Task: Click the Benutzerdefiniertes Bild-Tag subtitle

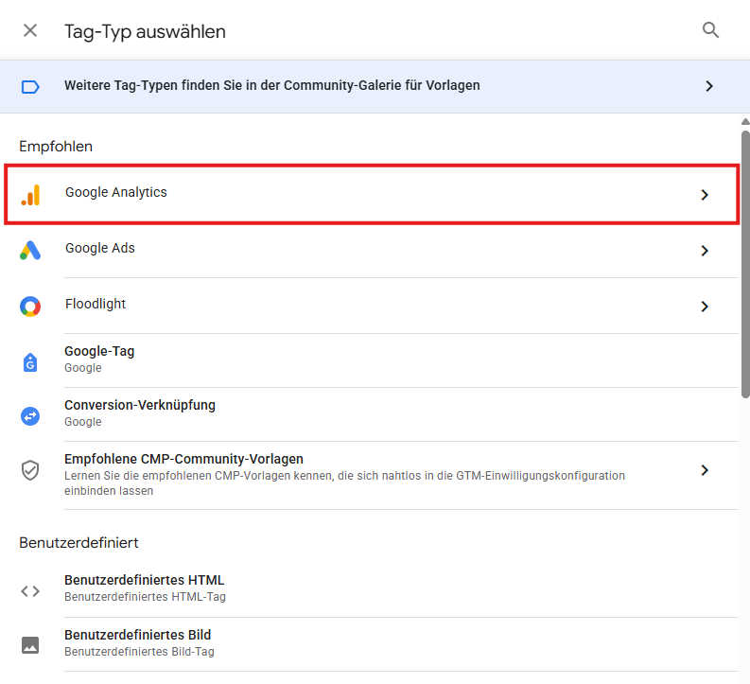Action: tap(139, 652)
